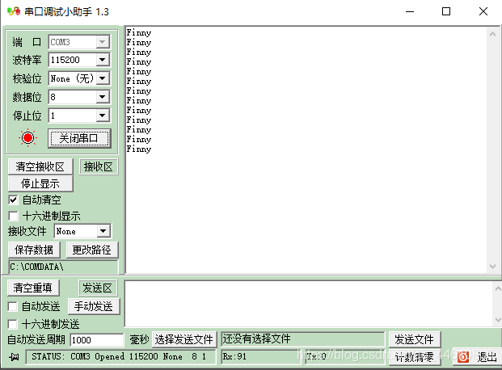
Task: Click the 还没有选择文件 file name field
Action: 303,339
